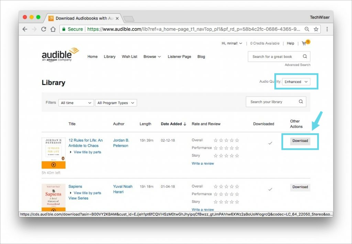Expand the Hi, mrinal! account menu

pos(232,43)
